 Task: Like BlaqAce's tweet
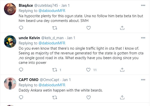tap(88, 27)
